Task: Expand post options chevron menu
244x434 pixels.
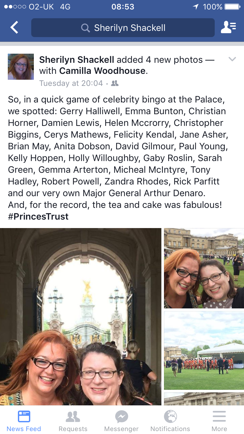Action: click(x=232, y=59)
